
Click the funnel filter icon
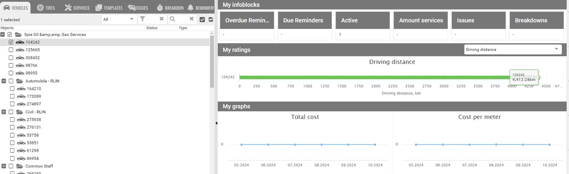pyautogui.click(x=143, y=19)
